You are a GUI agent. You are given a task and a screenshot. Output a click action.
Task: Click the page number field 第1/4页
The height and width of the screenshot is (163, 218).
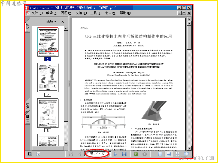97,154
